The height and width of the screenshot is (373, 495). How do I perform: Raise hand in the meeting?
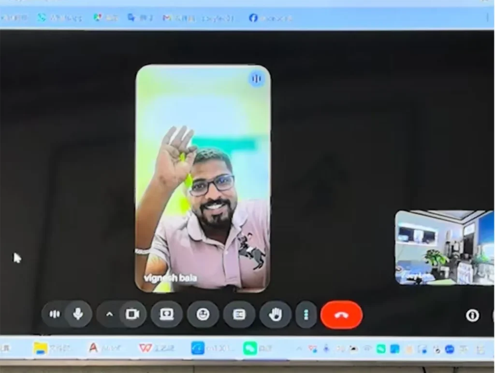point(275,315)
